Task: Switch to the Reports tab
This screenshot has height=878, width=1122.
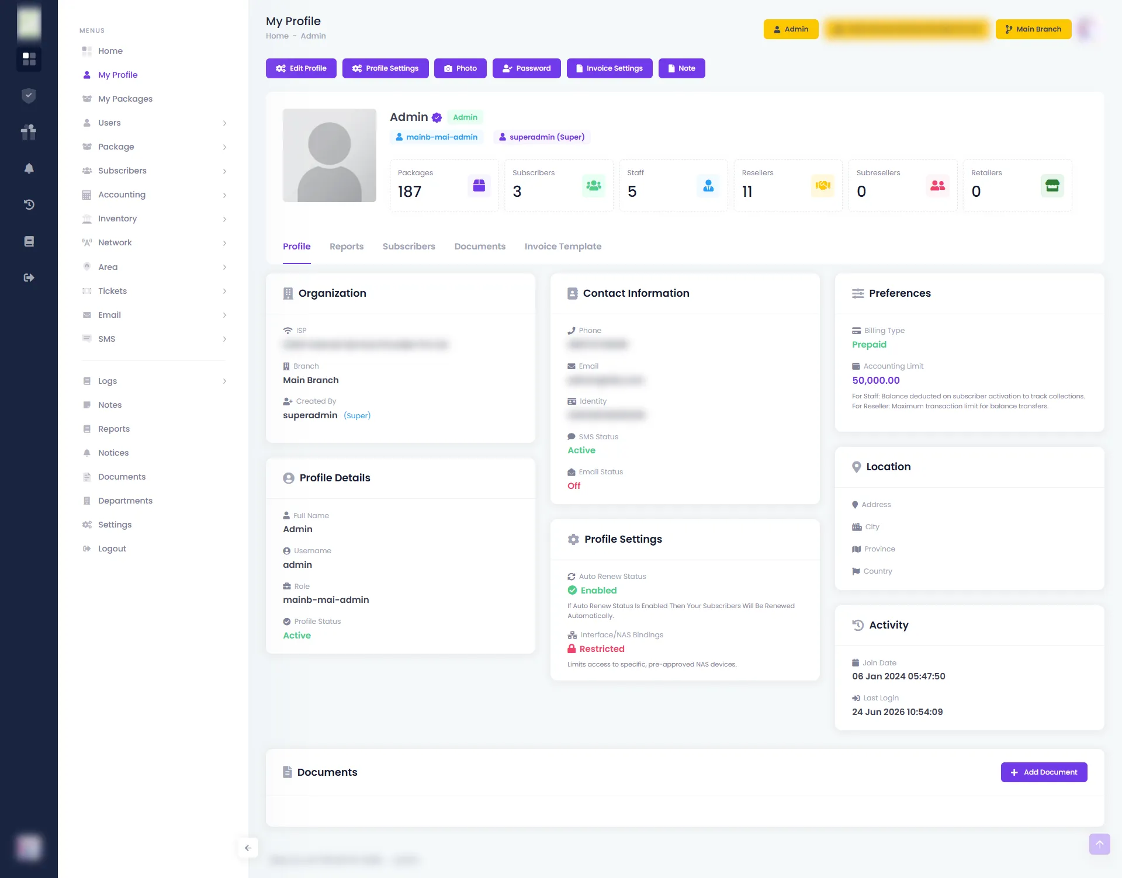Action: pyautogui.click(x=347, y=247)
